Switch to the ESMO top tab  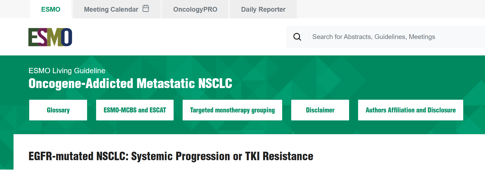click(51, 9)
